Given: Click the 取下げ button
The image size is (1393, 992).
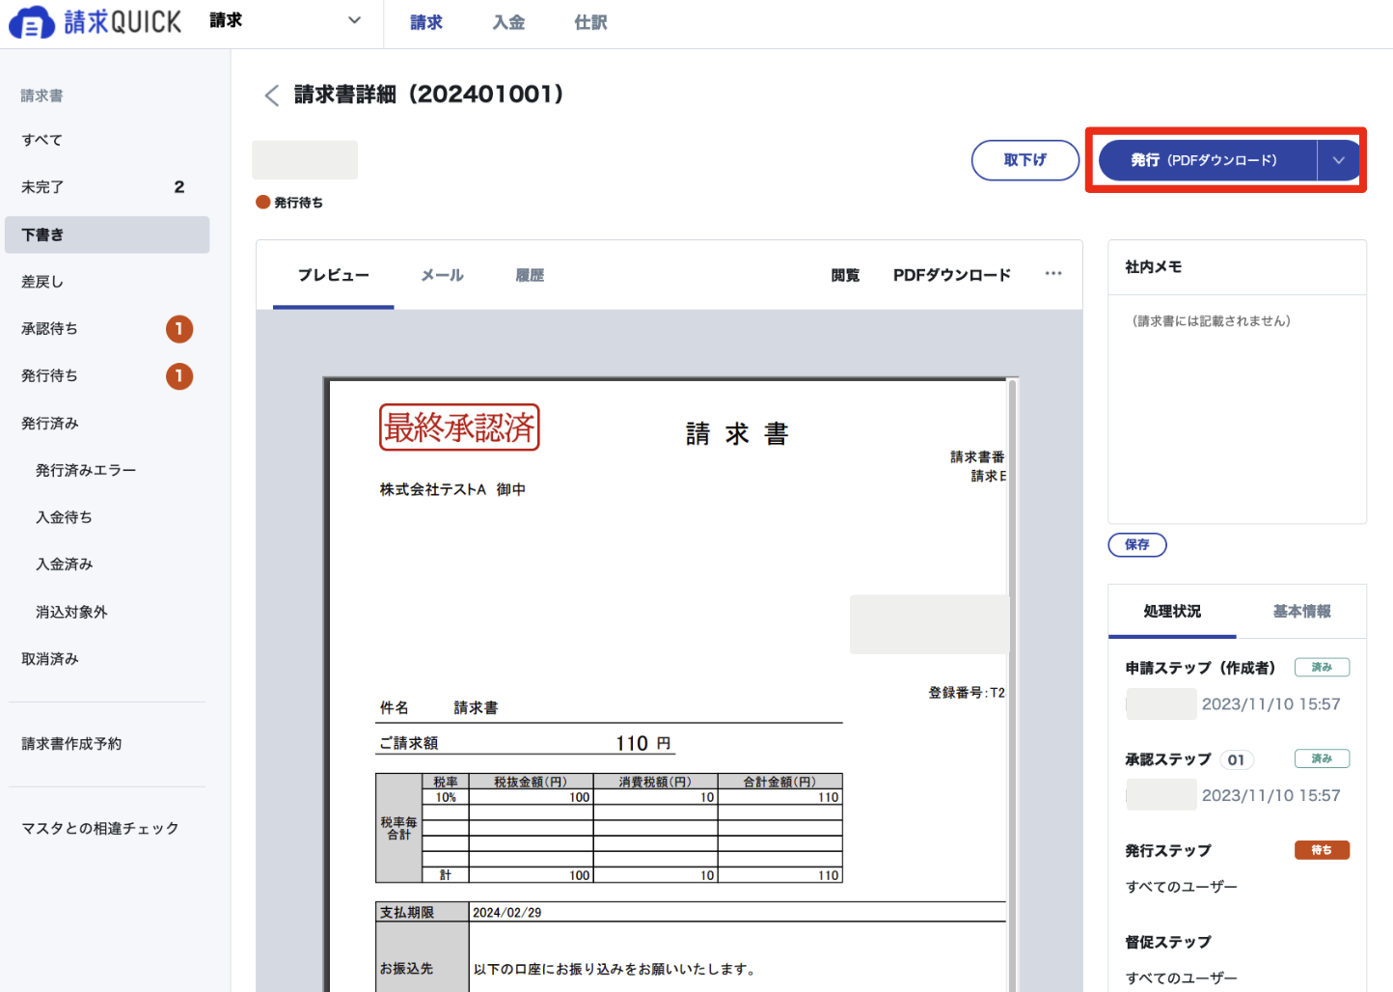Looking at the screenshot, I should pos(1024,160).
